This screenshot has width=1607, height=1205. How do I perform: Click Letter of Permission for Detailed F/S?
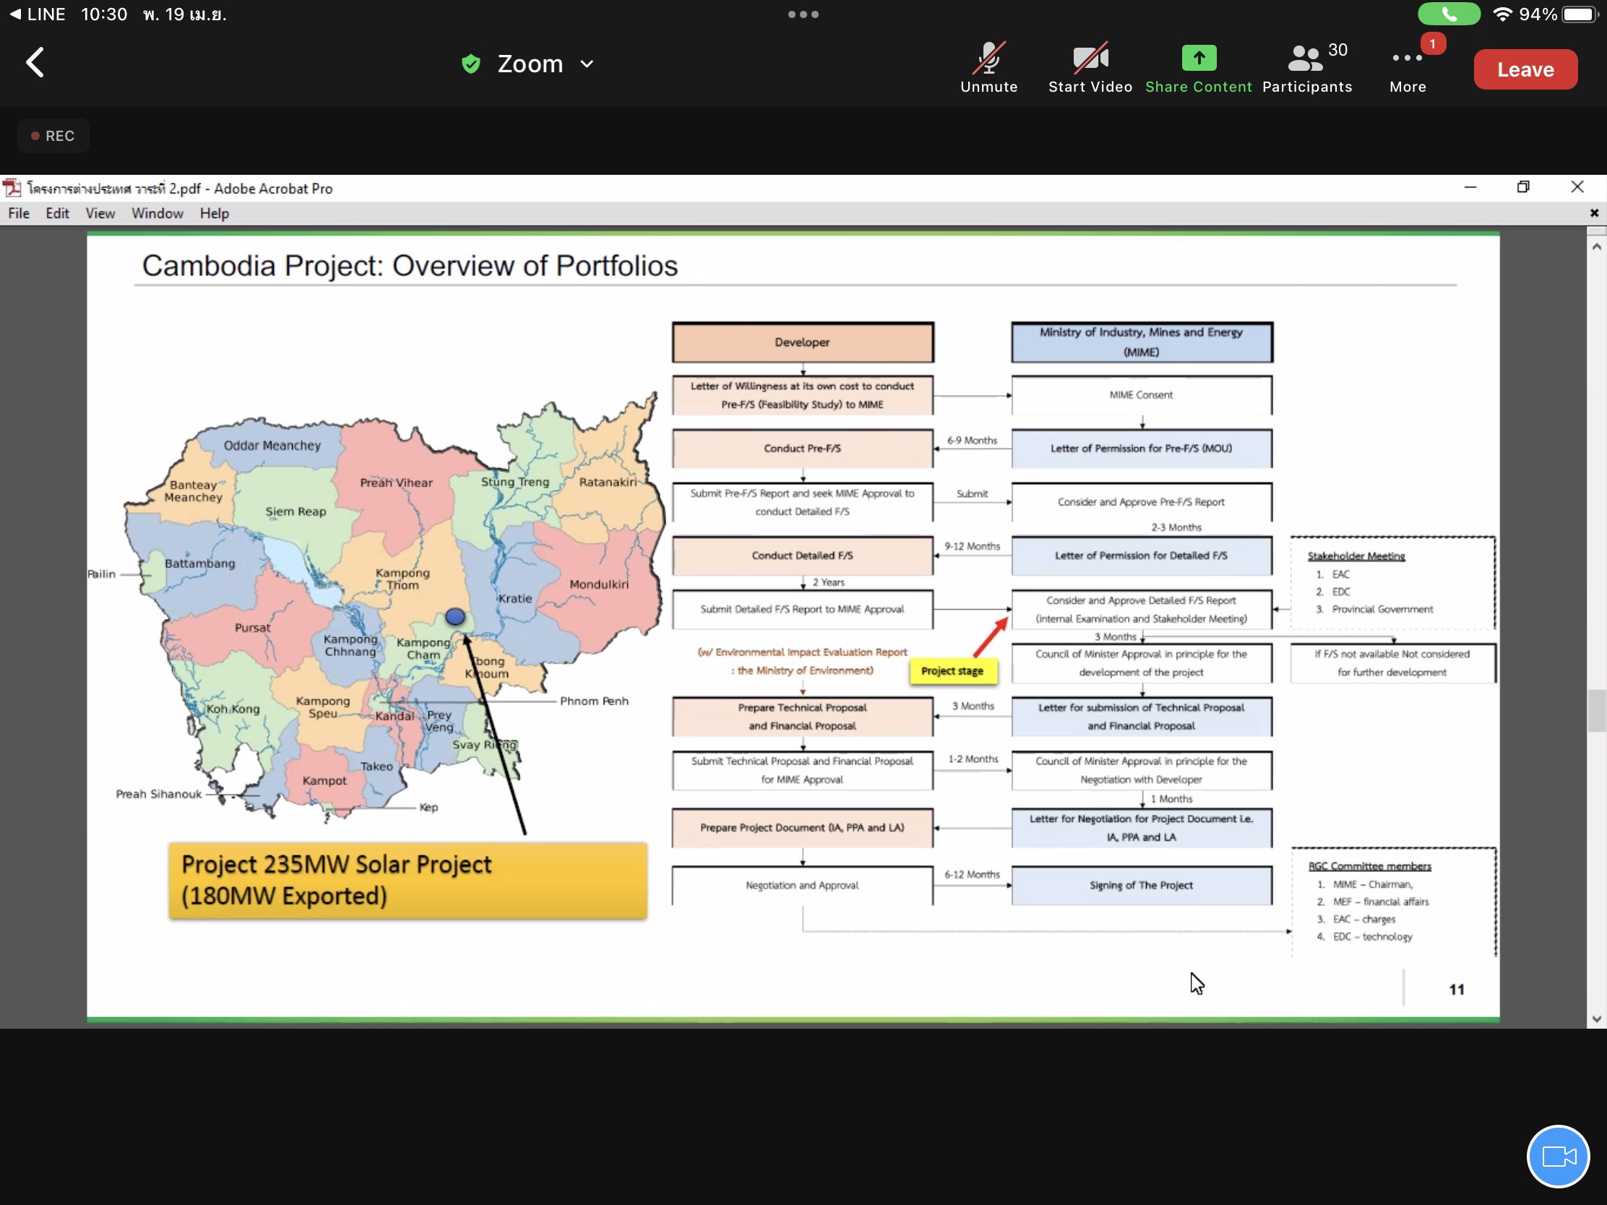pos(1142,556)
